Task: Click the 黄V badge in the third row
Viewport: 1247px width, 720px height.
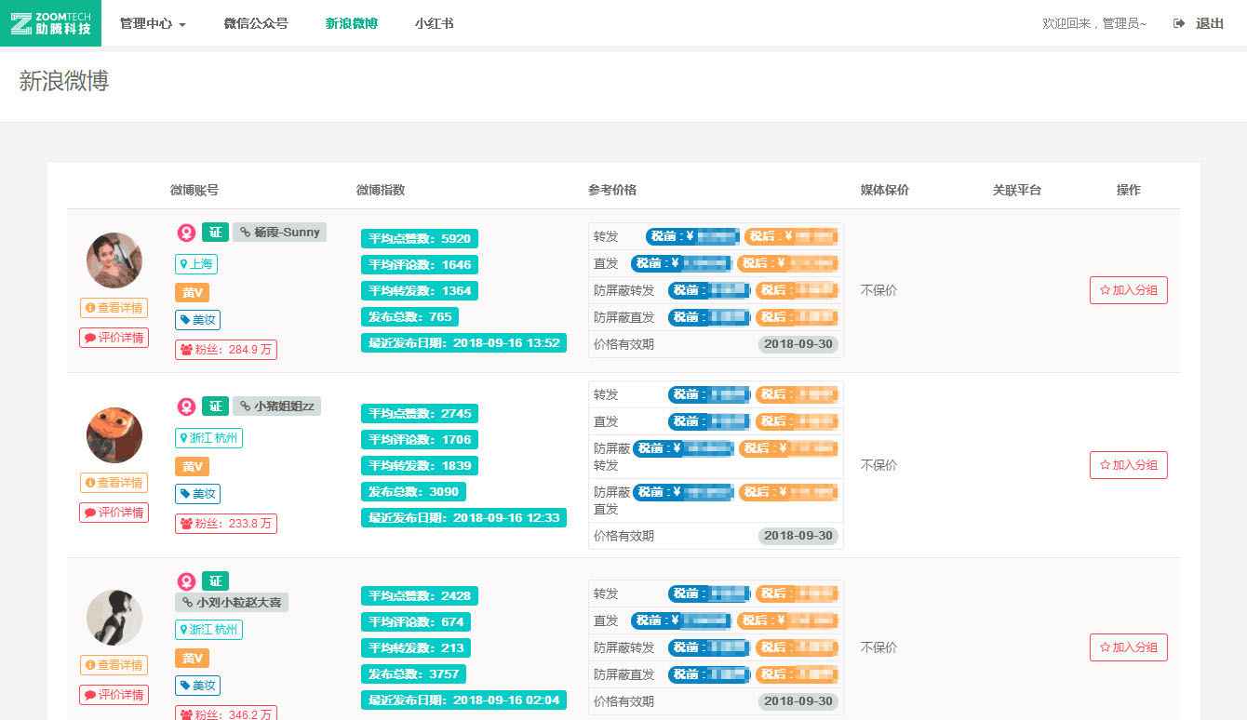Action: [193, 659]
